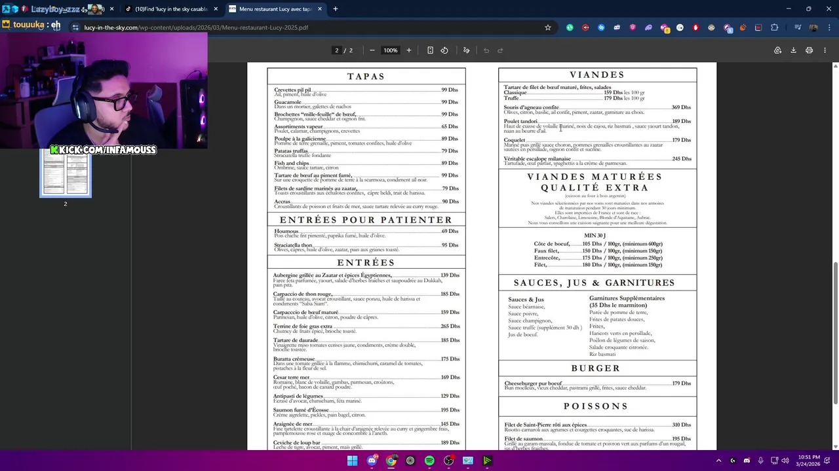The image size is (839, 471).
Task: Click the microphone tray icon
Action: [x=760, y=461]
